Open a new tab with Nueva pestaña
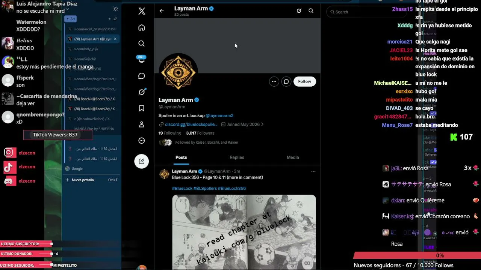 pos(92,180)
